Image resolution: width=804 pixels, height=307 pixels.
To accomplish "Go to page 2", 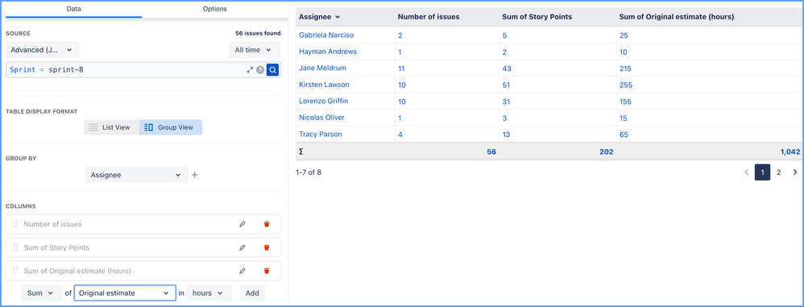I will click(x=778, y=172).
